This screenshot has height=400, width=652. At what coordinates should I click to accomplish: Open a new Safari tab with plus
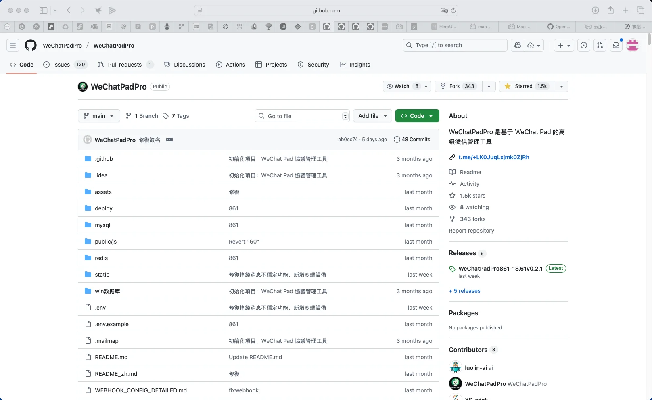click(625, 10)
